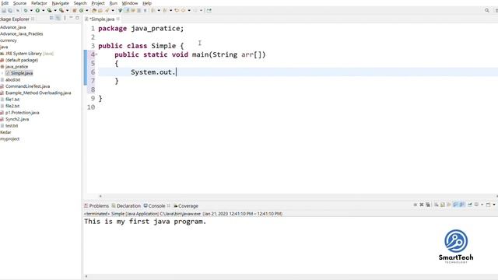The width and height of the screenshot is (498, 280).
Task: Toggle Link with Editor in Package Explorer
Action: coord(58,18)
